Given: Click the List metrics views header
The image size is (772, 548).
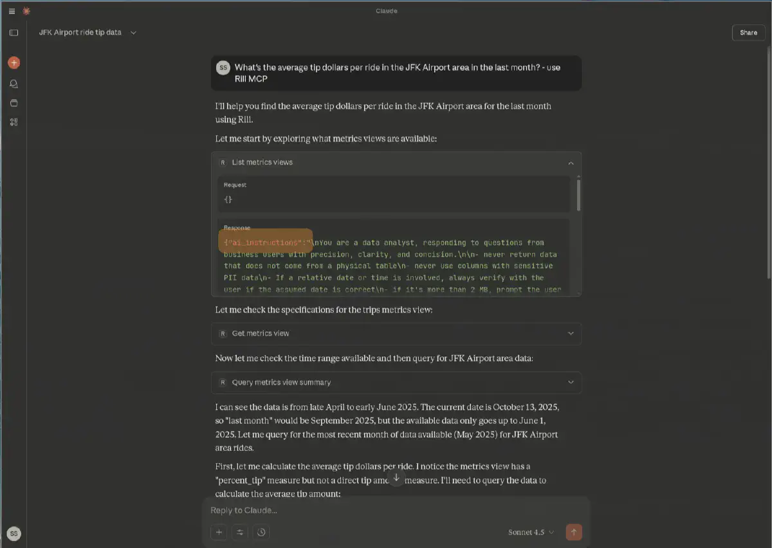Looking at the screenshot, I should [x=396, y=162].
